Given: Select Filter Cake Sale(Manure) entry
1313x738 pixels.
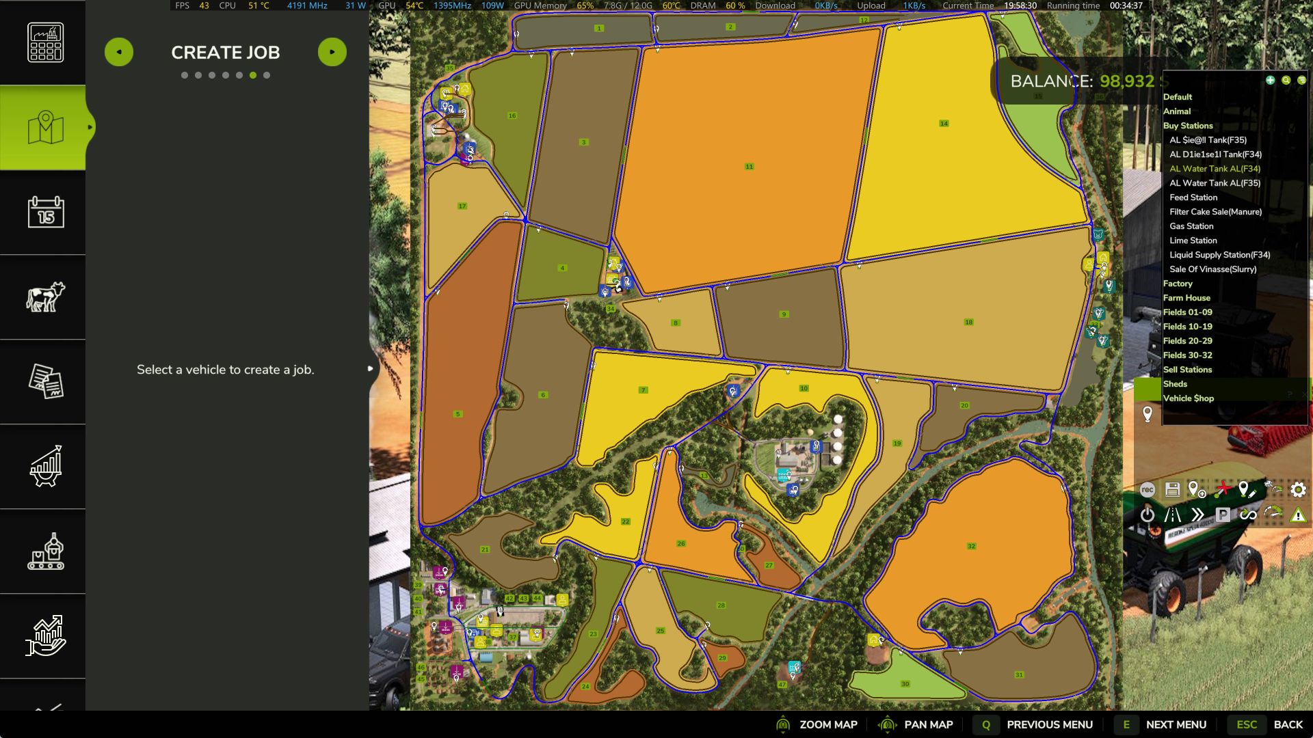Looking at the screenshot, I should (1215, 212).
